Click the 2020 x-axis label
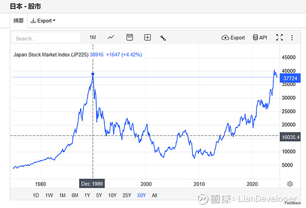306x208 pixels. point(252,184)
